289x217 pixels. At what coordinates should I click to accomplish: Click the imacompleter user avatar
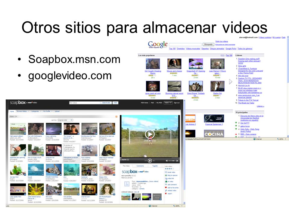(x=127, y=184)
